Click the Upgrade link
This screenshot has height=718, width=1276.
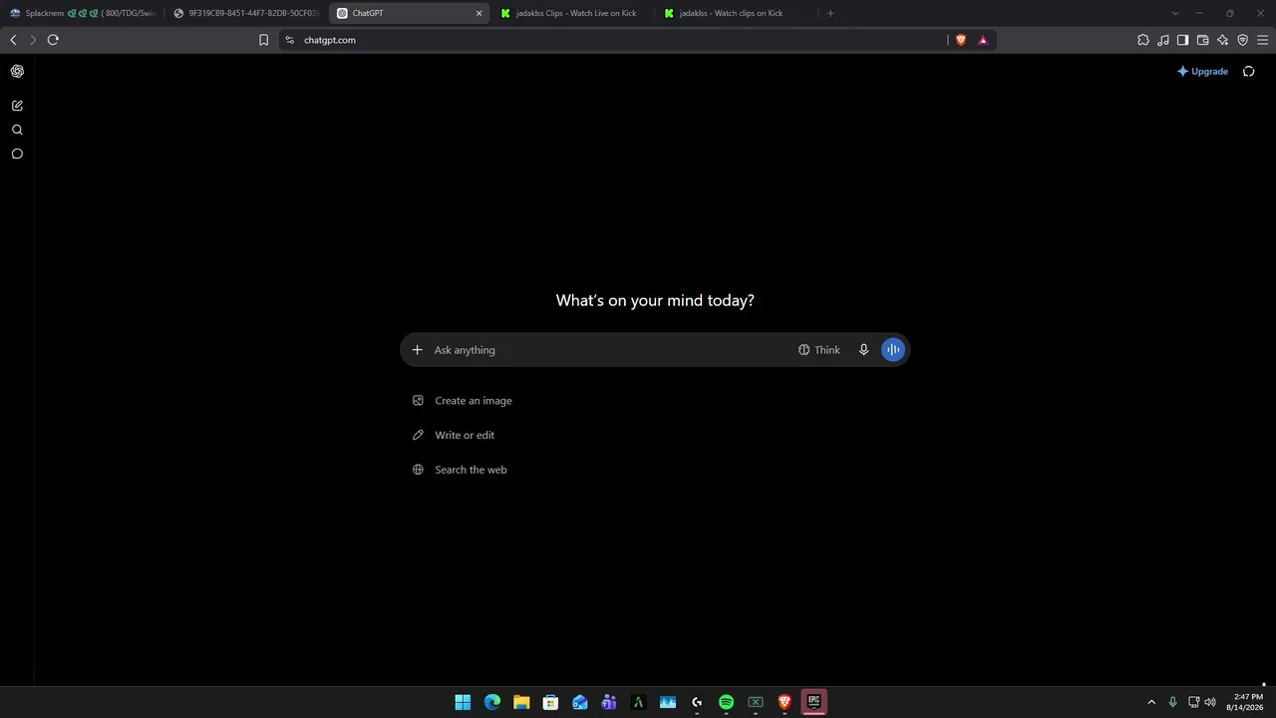(x=1202, y=71)
